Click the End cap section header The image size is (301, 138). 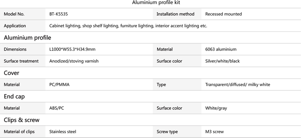coord(14,97)
